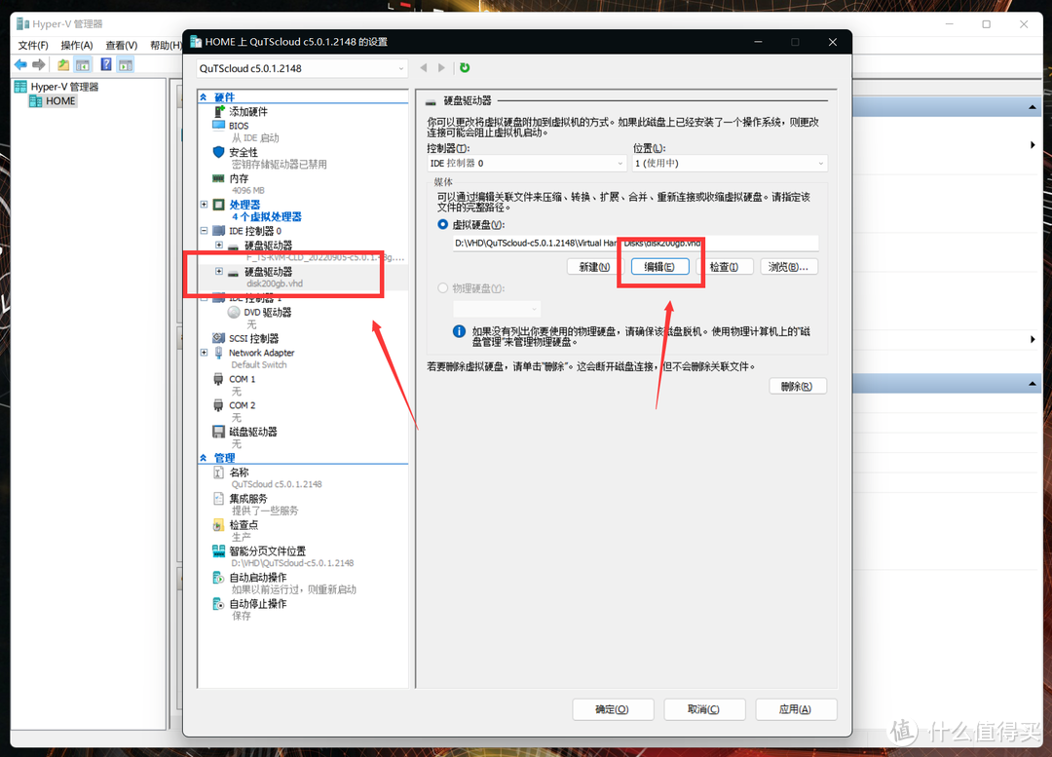Collapse the Management section header

(x=204, y=458)
